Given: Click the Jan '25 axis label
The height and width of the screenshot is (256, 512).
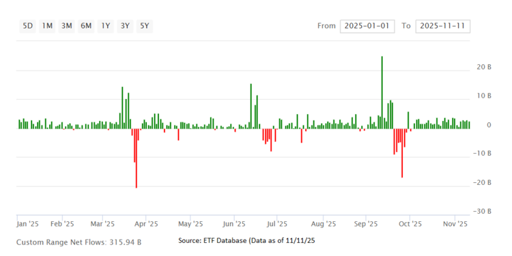Looking at the screenshot, I should click(x=27, y=224).
